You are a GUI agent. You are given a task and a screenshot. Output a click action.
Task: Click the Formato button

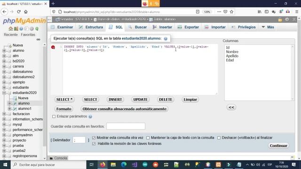[64, 109]
